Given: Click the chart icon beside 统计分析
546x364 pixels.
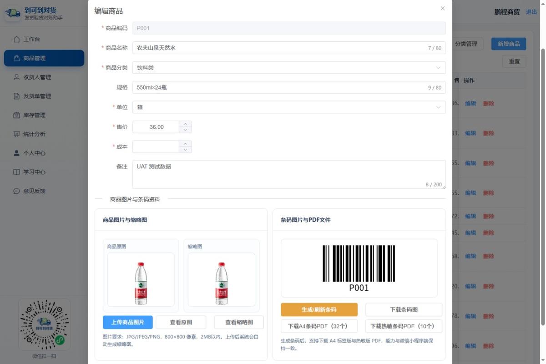Looking at the screenshot, I should pos(17,134).
